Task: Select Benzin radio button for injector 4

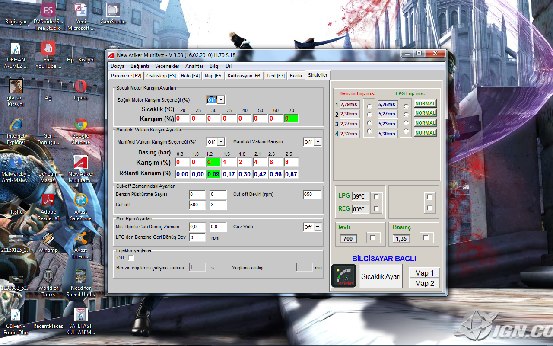Action: 369,131
